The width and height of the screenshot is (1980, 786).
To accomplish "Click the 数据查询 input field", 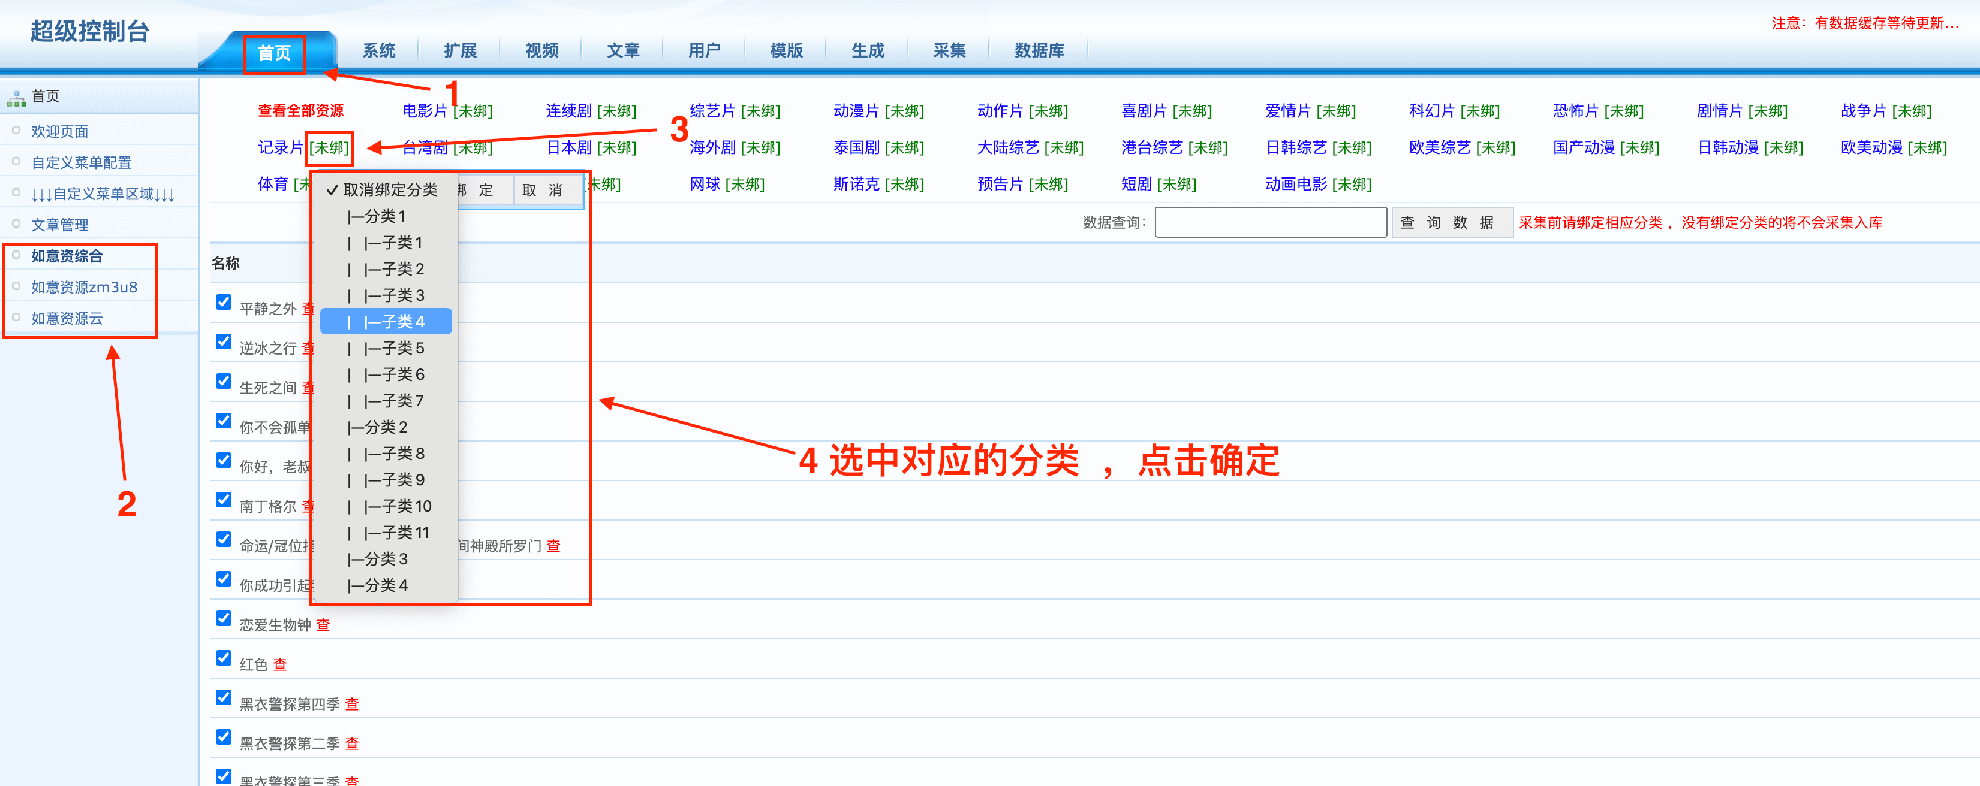I will [1271, 222].
